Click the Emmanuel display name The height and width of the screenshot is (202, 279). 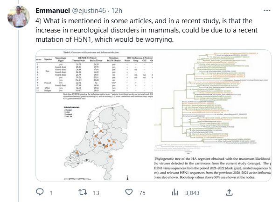coord(53,11)
